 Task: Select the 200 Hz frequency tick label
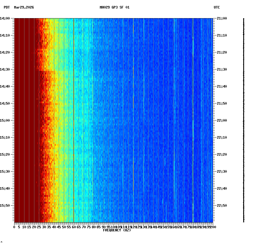(x=212, y=227)
